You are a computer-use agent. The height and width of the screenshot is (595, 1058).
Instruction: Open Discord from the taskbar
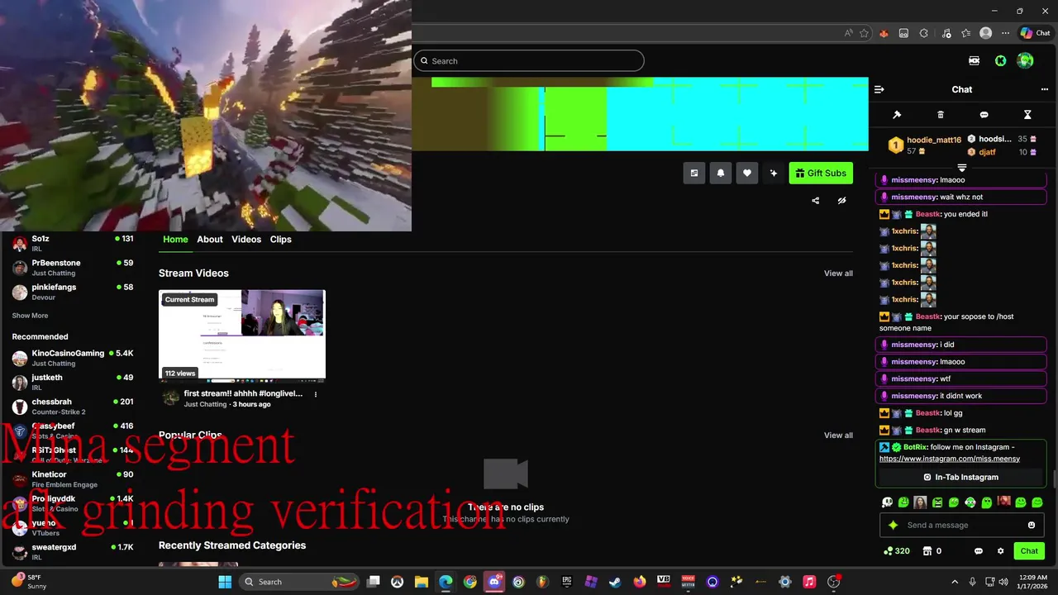tap(494, 582)
